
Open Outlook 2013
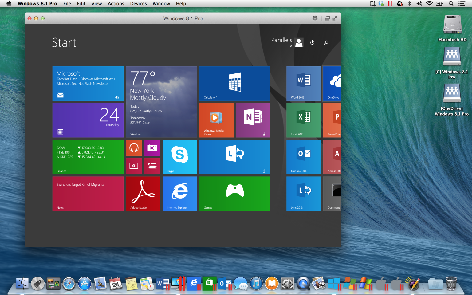pos(303,157)
